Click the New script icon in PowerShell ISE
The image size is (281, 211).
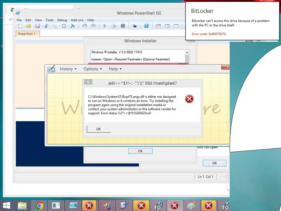coord(20,26)
